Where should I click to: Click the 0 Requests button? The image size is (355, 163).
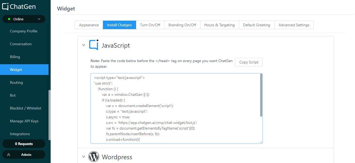point(24,144)
